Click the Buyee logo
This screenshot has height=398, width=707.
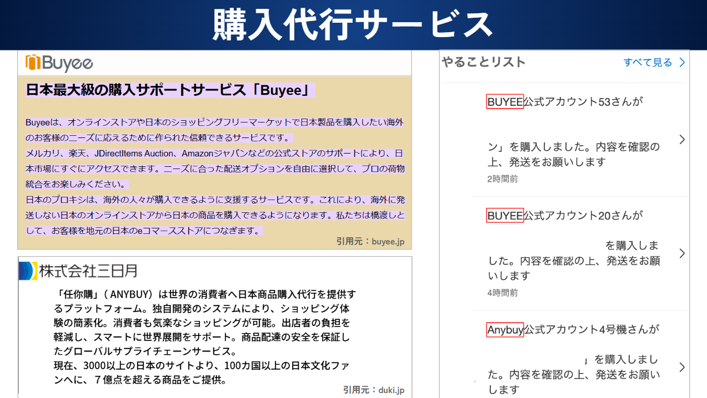(x=59, y=63)
